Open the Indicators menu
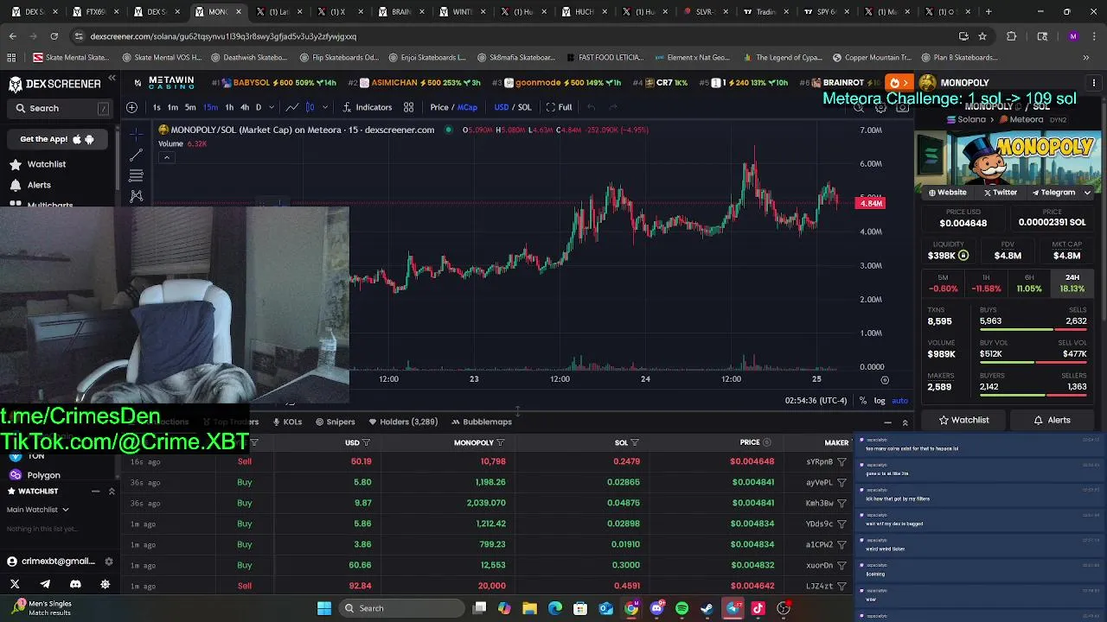 368,107
